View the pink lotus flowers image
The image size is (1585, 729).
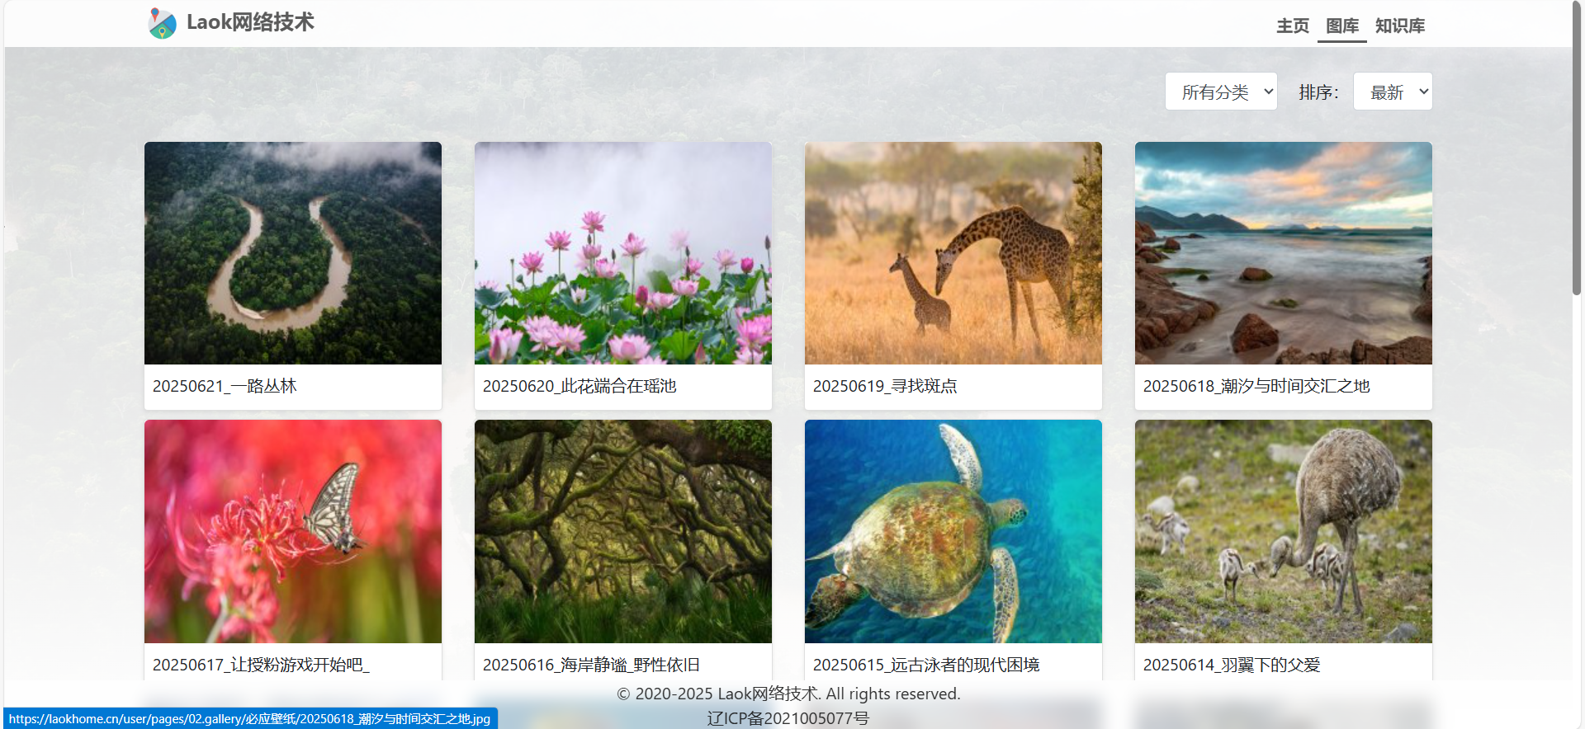click(623, 253)
